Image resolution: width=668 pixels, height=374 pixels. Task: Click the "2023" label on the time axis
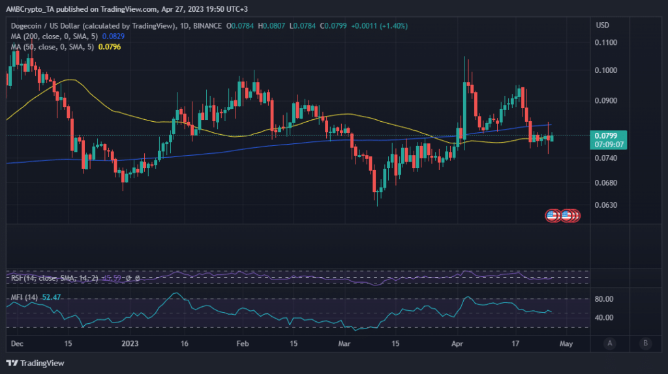(130, 343)
